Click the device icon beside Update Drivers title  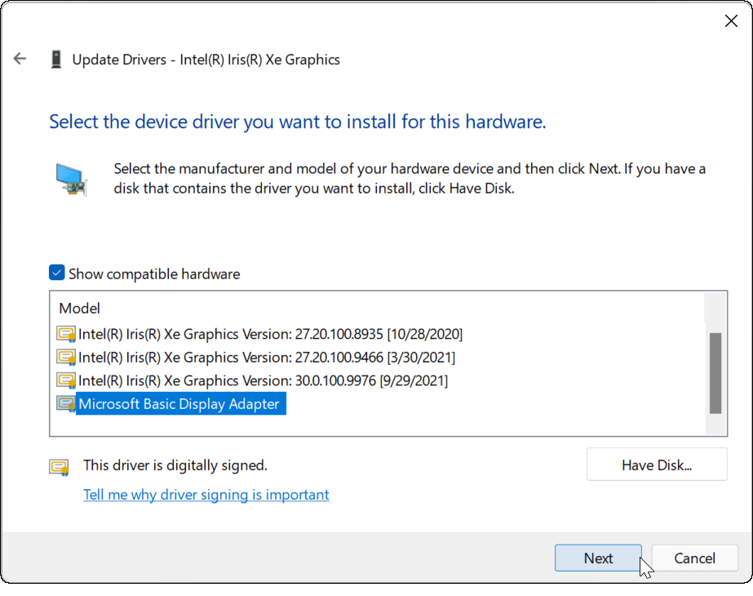[55, 60]
